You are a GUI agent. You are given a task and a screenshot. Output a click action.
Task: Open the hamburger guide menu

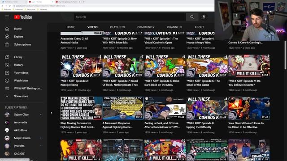[x=7, y=17]
